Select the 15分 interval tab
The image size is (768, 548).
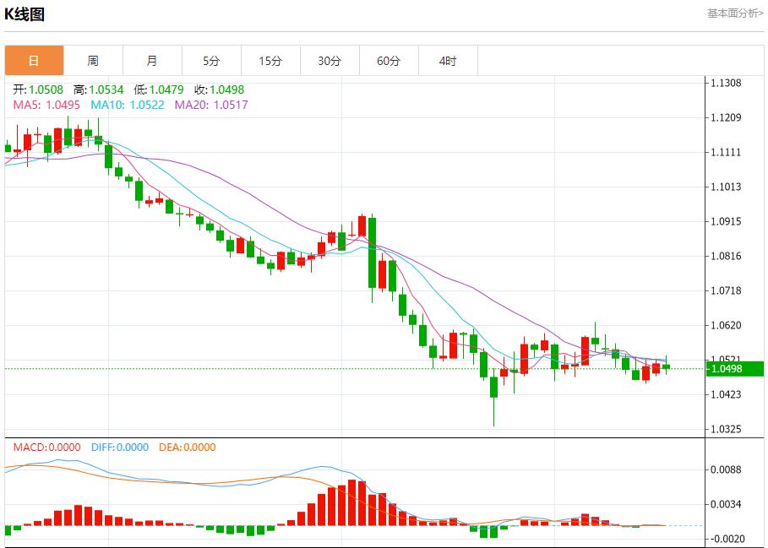270,61
